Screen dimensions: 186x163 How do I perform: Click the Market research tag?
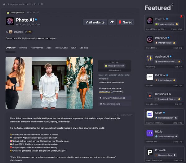pos(164,118)
